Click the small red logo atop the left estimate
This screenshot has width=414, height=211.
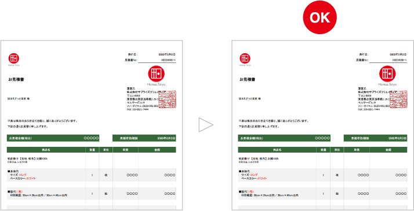coord(14,58)
